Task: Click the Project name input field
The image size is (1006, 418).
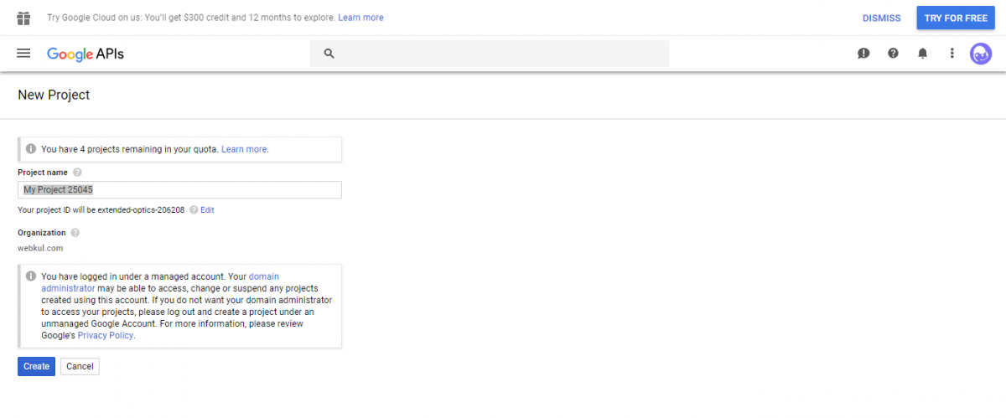Action: click(x=179, y=190)
